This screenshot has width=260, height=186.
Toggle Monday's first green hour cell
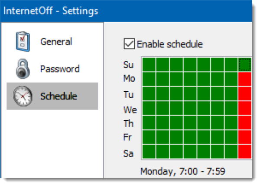pyautogui.click(x=149, y=79)
